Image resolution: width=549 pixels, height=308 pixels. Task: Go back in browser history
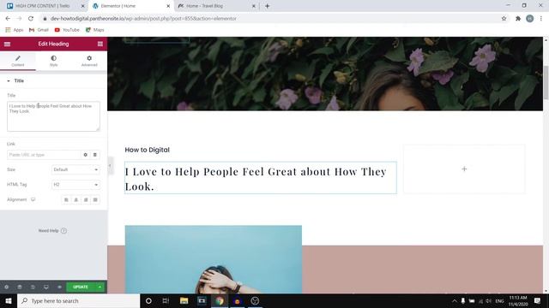pos(8,19)
